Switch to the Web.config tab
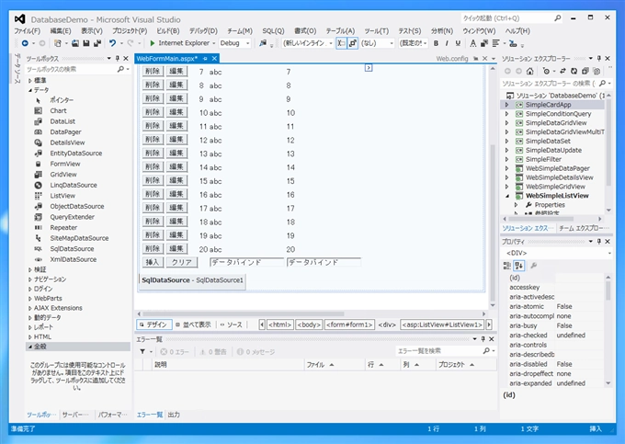The height and width of the screenshot is (444, 625). point(452,59)
